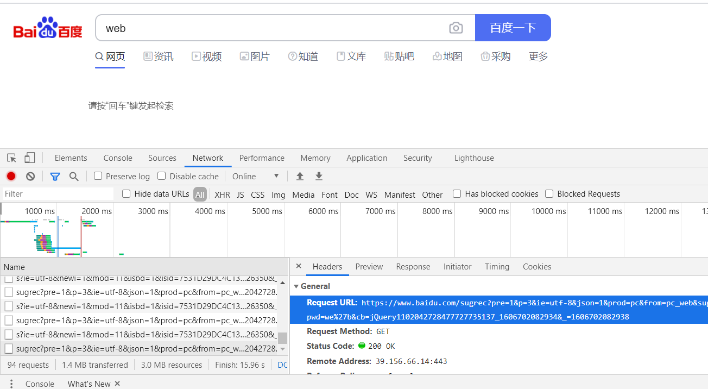
Task: Filter requests by Img
Action: coord(279,195)
